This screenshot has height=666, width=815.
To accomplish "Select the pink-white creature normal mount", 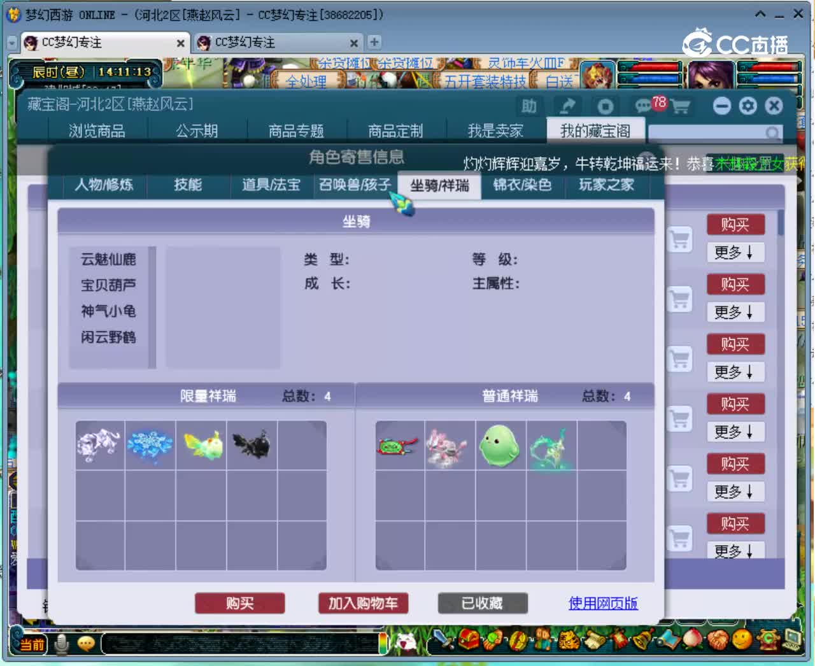I will [x=450, y=444].
